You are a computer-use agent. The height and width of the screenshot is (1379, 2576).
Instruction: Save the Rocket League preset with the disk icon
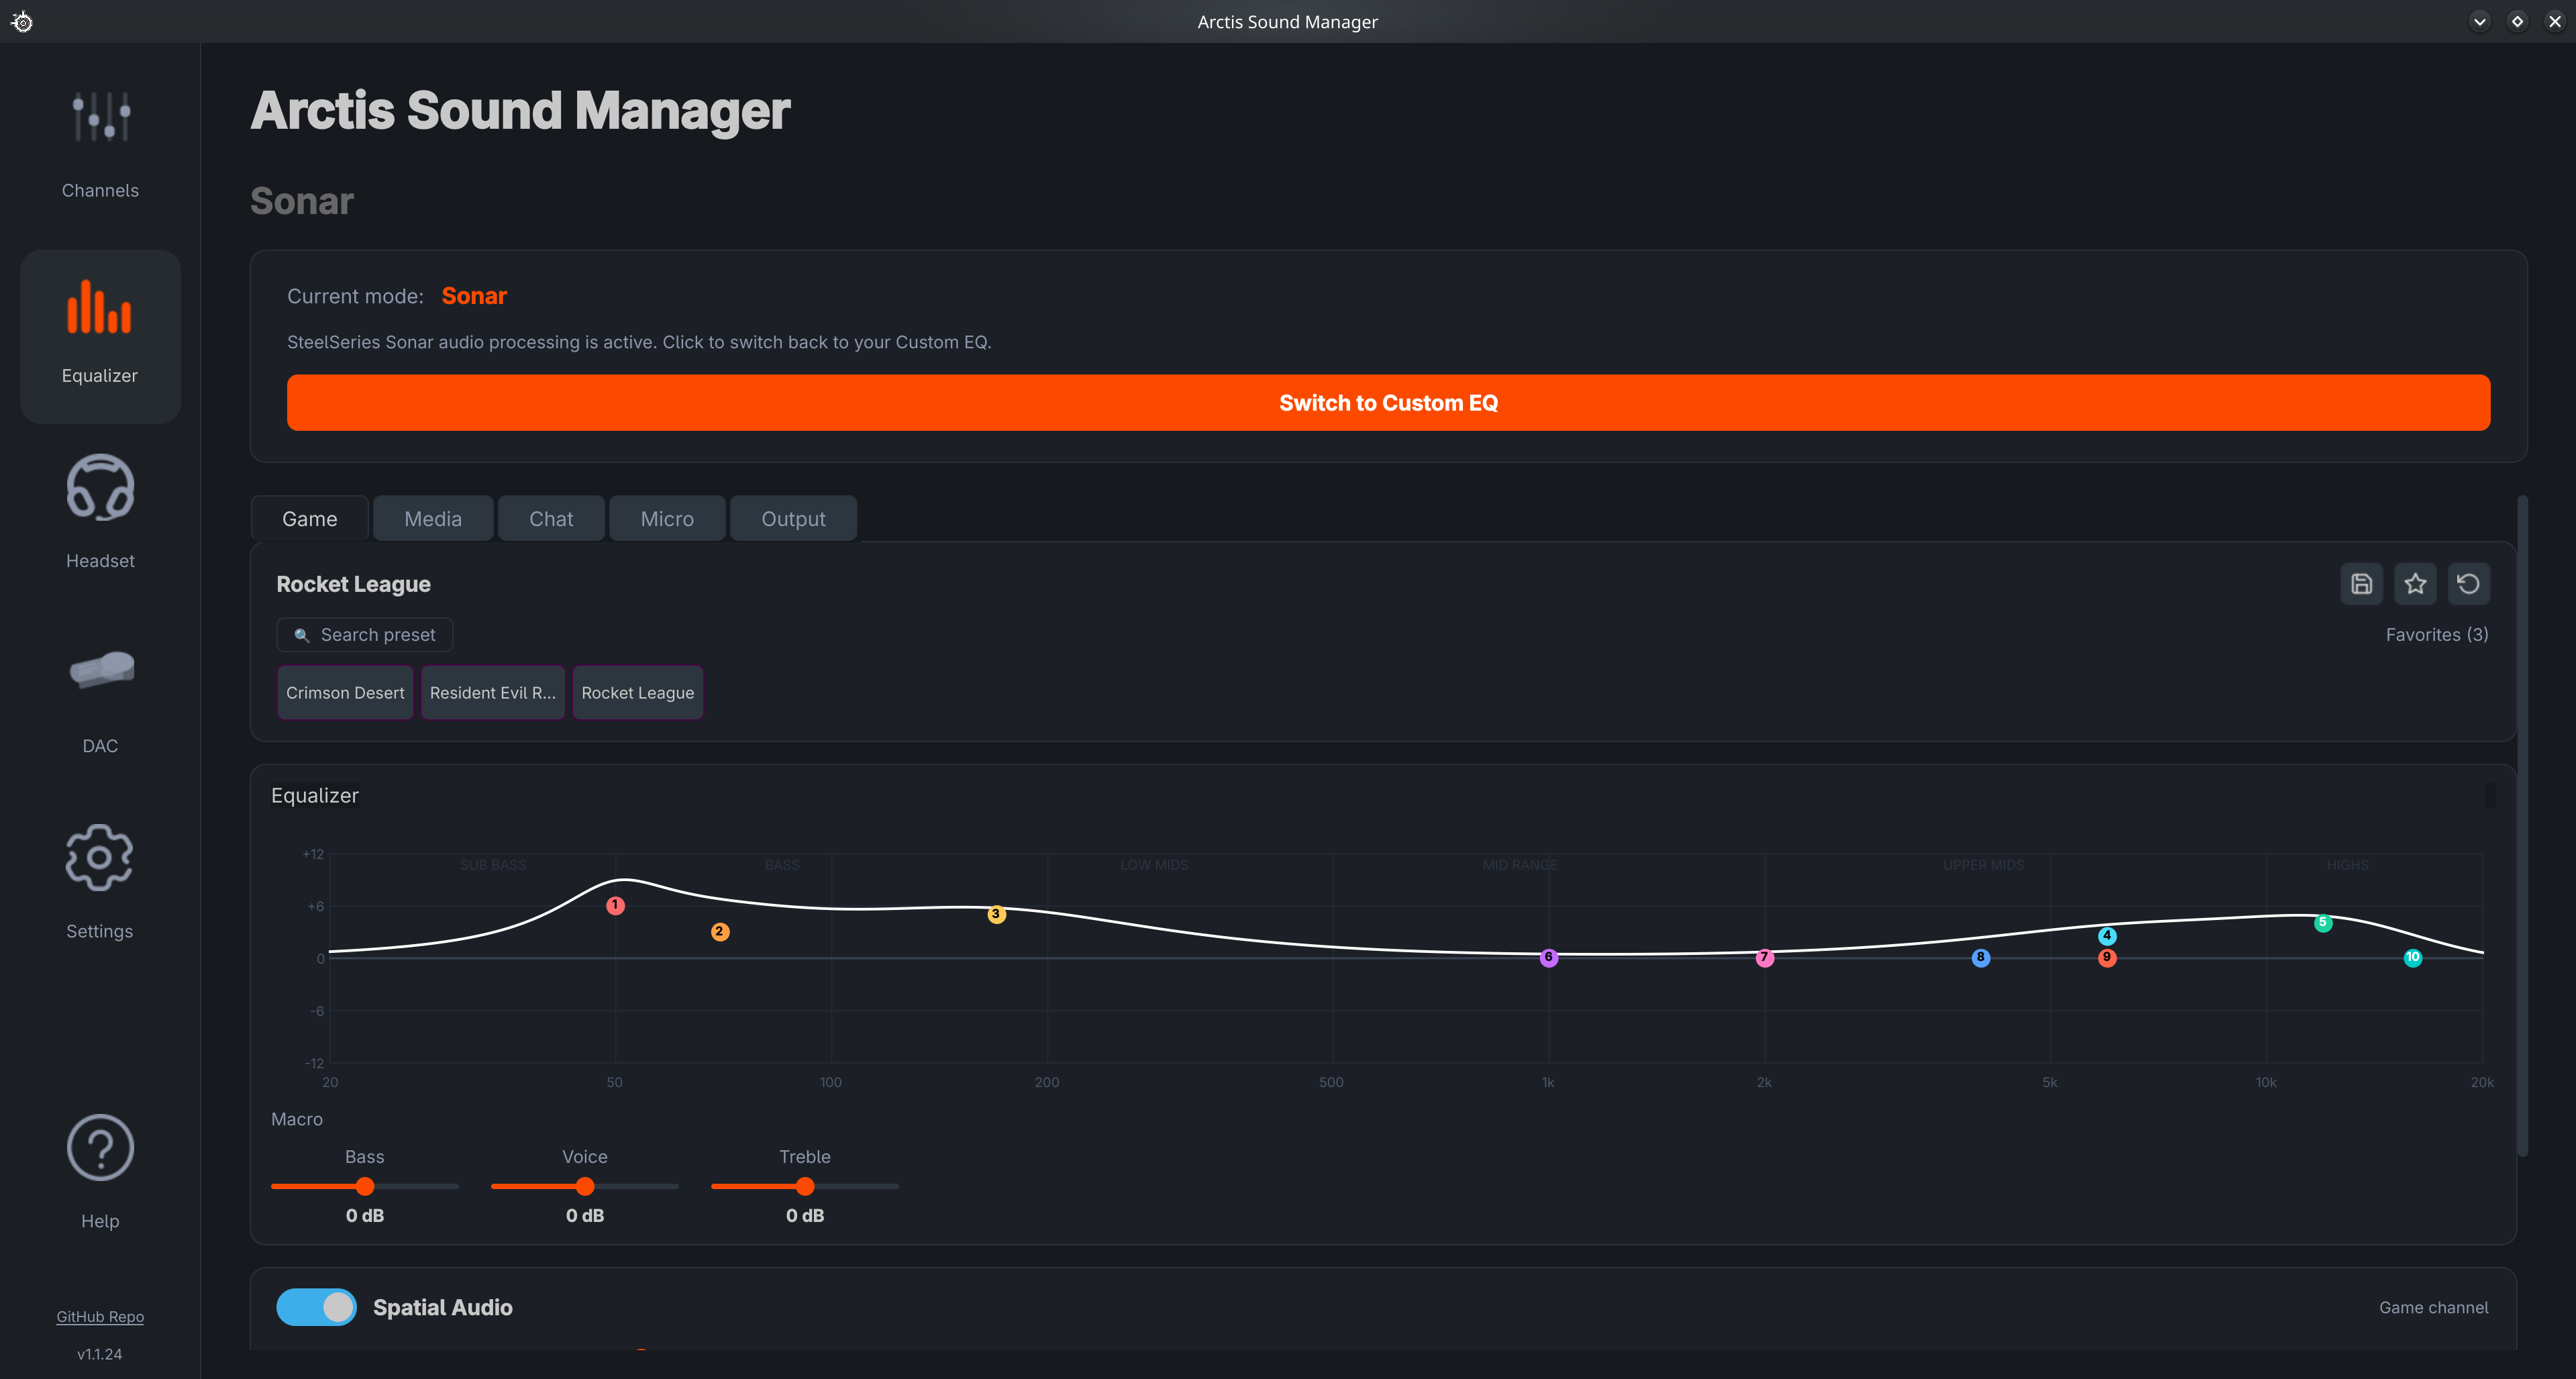pos(2361,584)
